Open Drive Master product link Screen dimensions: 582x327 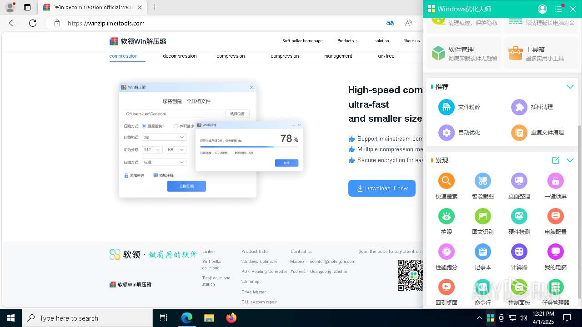click(x=254, y=292)
